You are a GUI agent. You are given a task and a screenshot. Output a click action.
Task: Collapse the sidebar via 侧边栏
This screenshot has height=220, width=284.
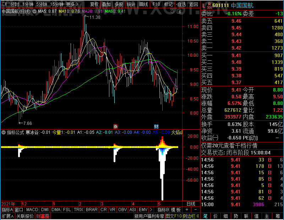click(x=191, y=216)
